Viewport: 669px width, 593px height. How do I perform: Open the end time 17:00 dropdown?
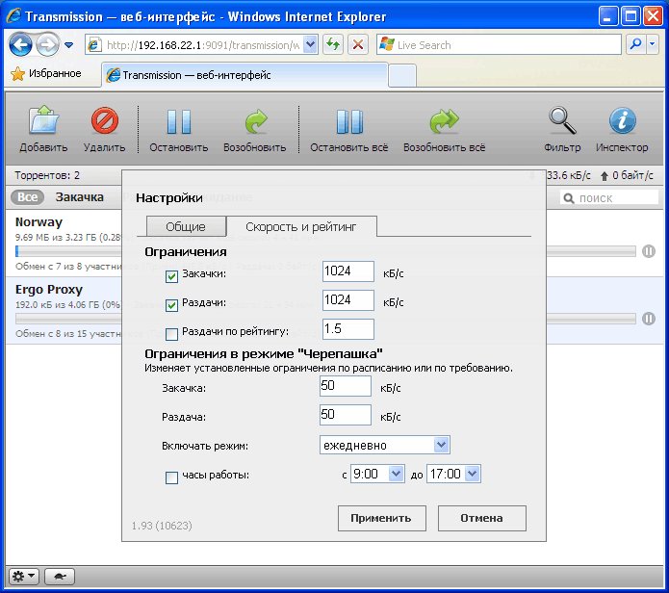click(453, 474)
